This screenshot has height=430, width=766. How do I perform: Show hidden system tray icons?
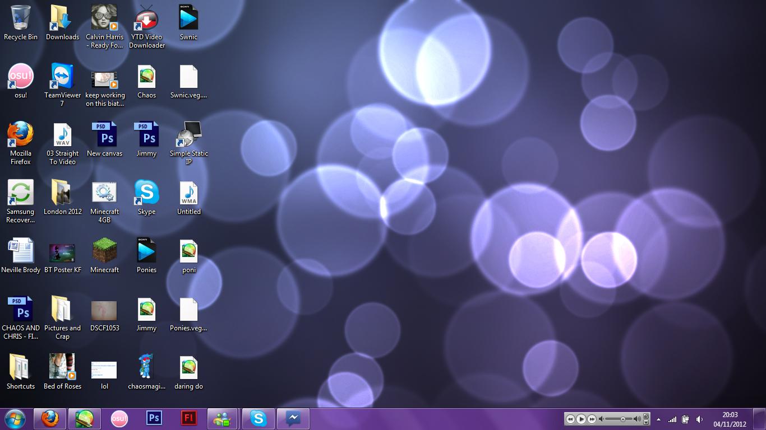tap(658, 419)
